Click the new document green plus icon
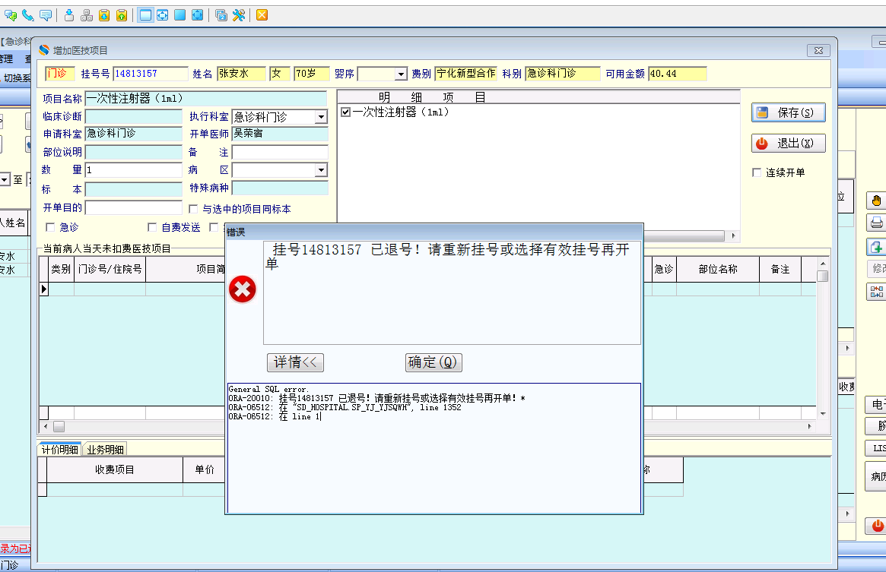Screen dimensions: 886x572 [x=876, y=247]
